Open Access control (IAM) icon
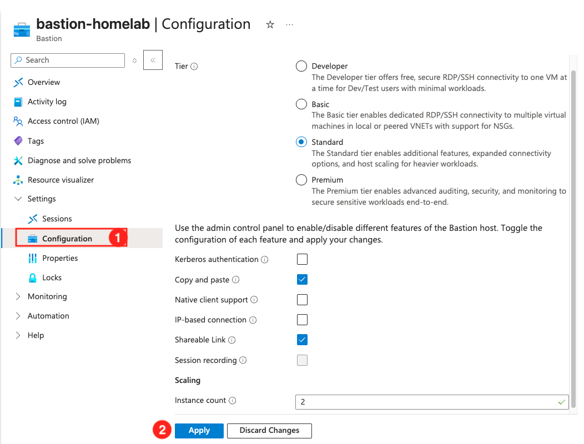This screenshot has width=584, height=444. tap(18, 121)
